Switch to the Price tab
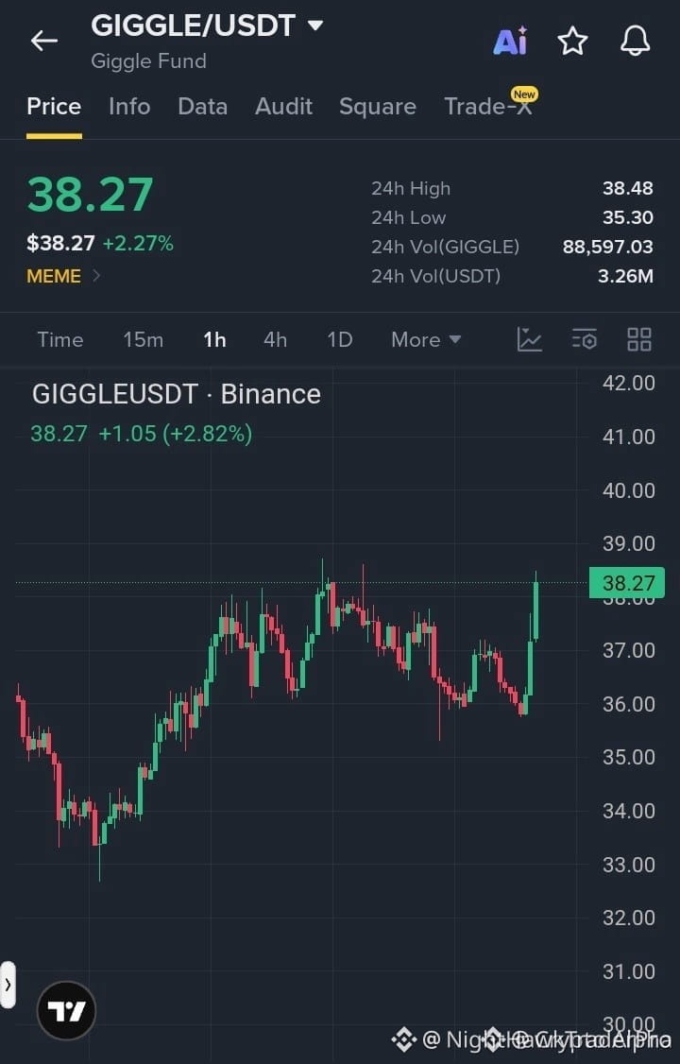Screen dimensions: 680x1064 click(54, 107)
